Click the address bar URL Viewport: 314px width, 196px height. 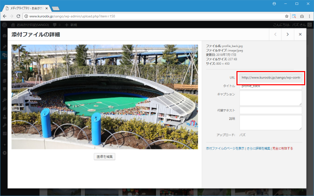coord(72,16)
